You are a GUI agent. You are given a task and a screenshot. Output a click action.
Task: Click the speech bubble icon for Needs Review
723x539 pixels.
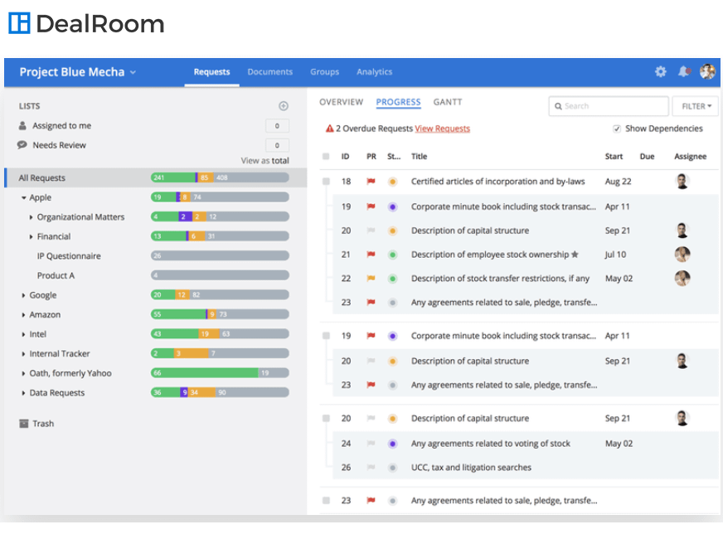click(x=22, y=145)
